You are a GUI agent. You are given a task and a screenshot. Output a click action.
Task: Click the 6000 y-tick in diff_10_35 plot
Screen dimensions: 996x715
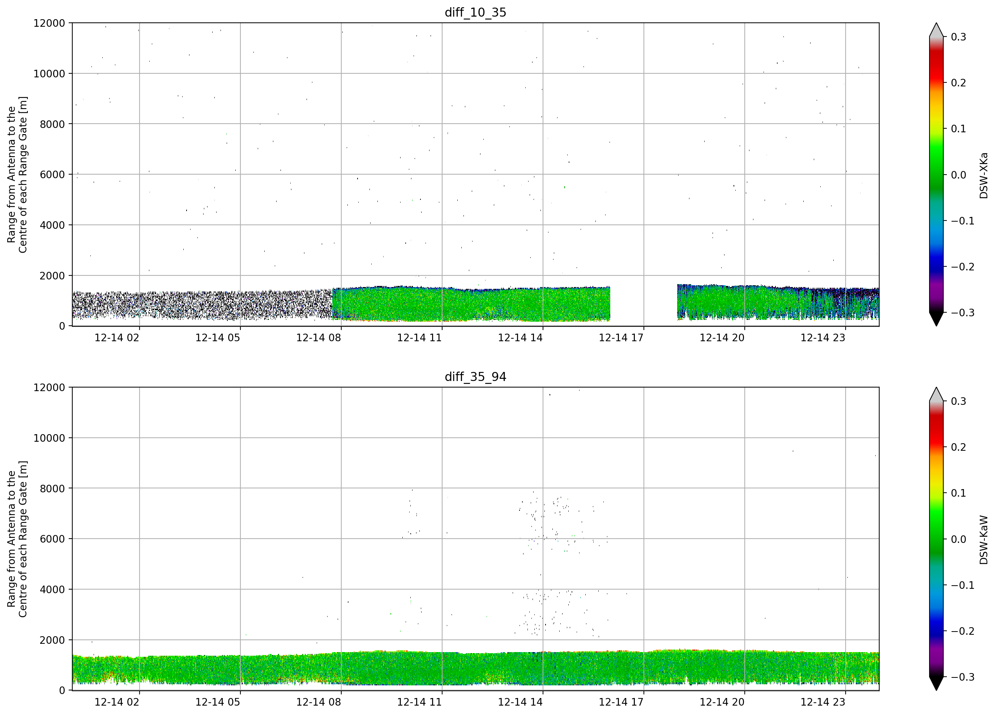[x=52, y=175]
